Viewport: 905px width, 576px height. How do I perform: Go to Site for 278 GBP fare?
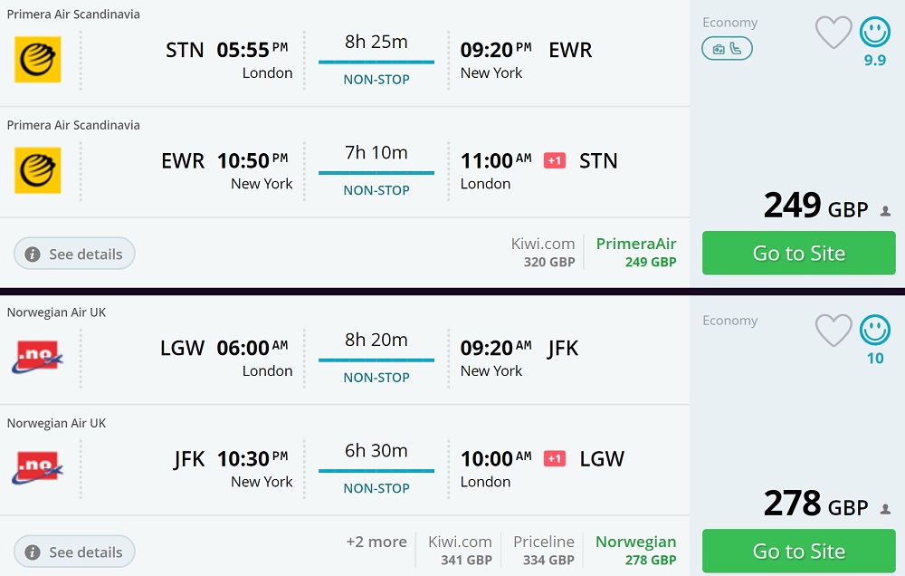pos(798,552)
